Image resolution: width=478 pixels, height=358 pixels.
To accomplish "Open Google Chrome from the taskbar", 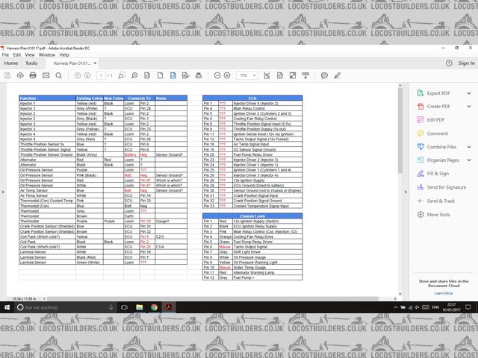I will (x=155, y=307).
